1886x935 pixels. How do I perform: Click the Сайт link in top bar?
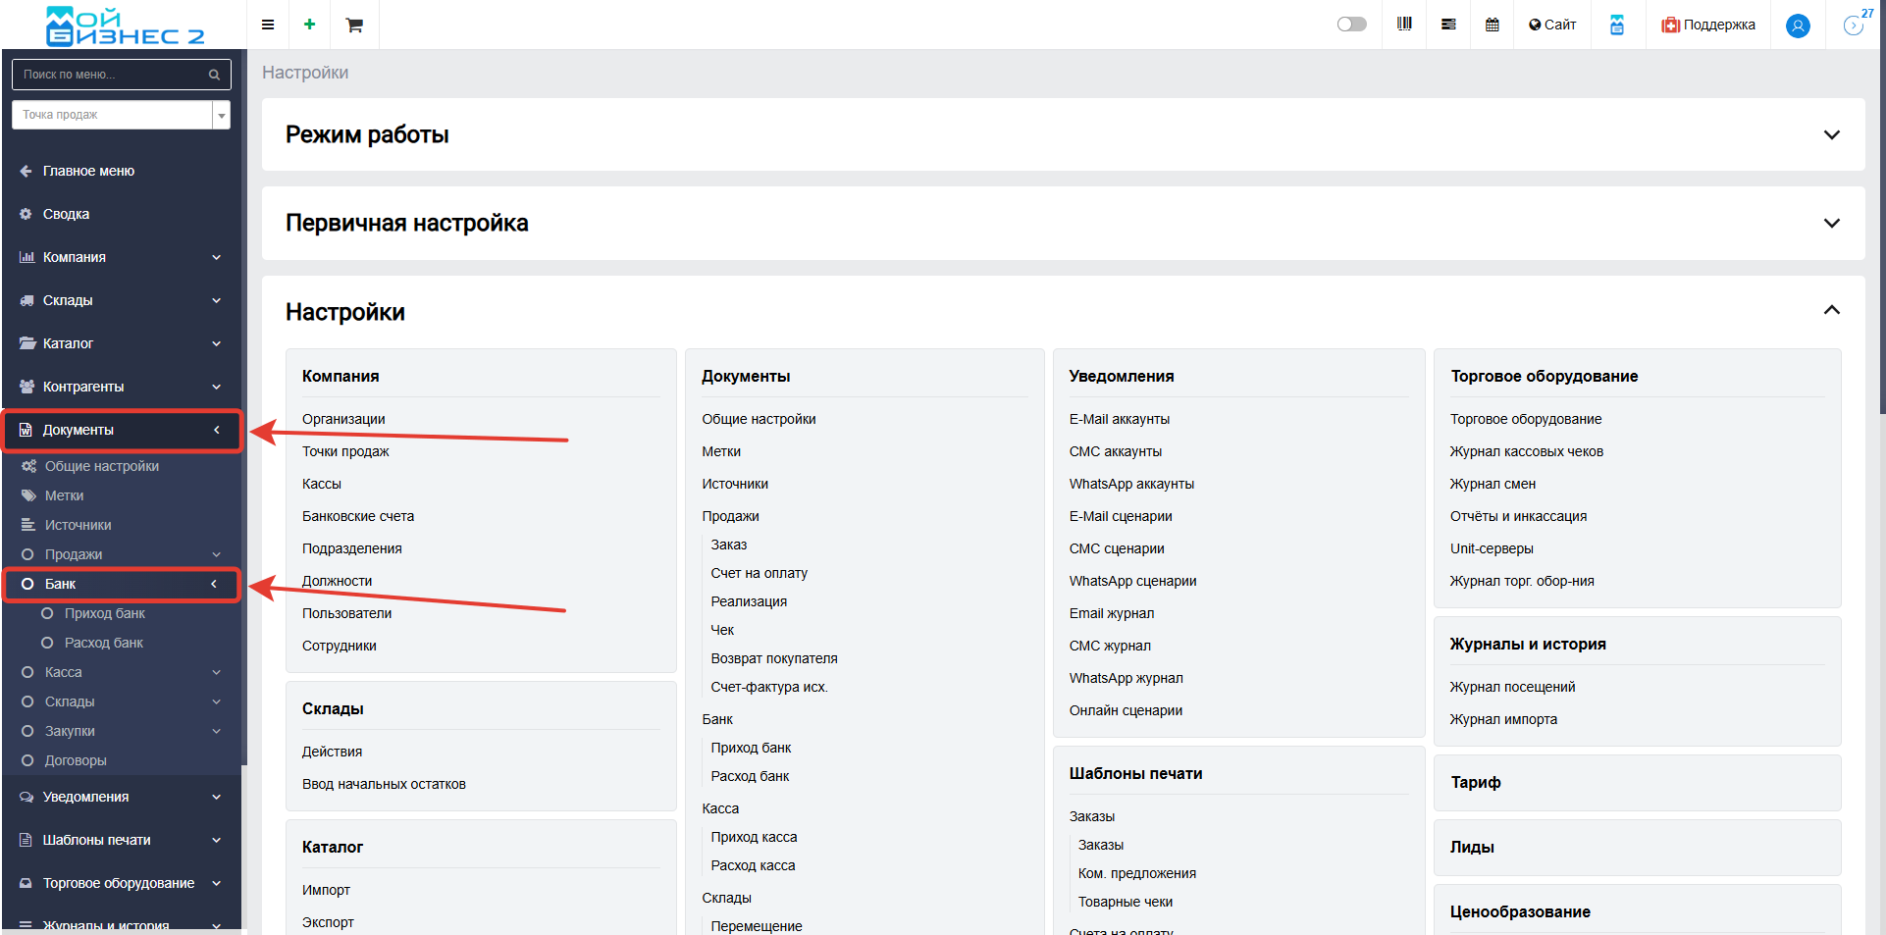1552,25
